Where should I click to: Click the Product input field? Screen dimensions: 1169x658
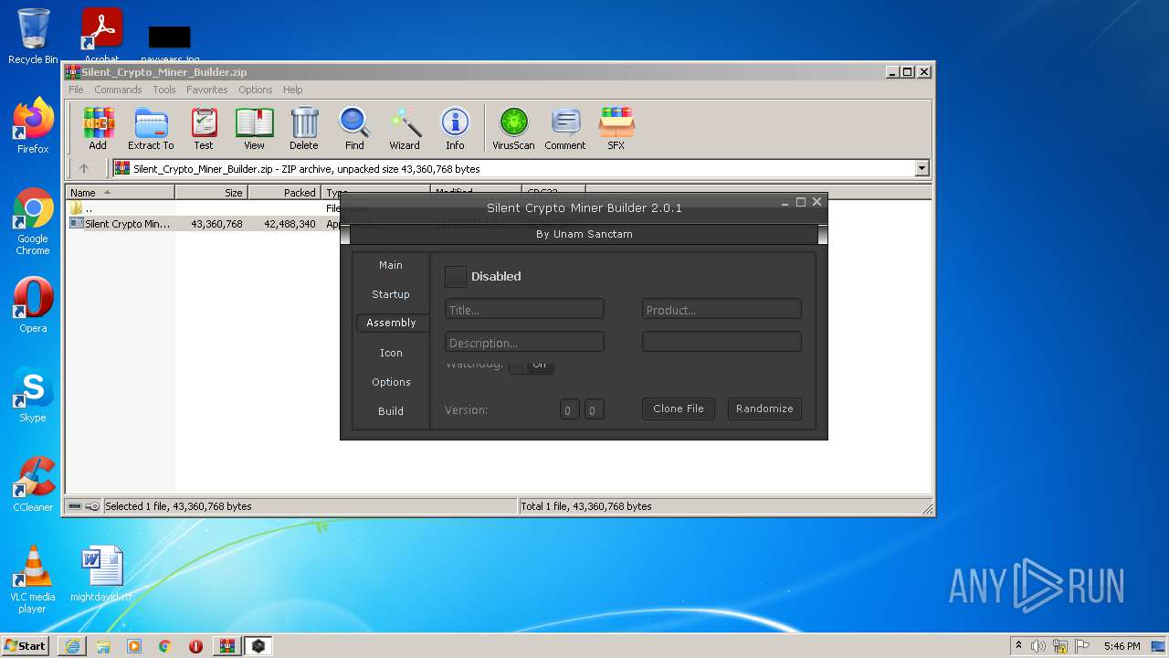click(x=721, y=309)
